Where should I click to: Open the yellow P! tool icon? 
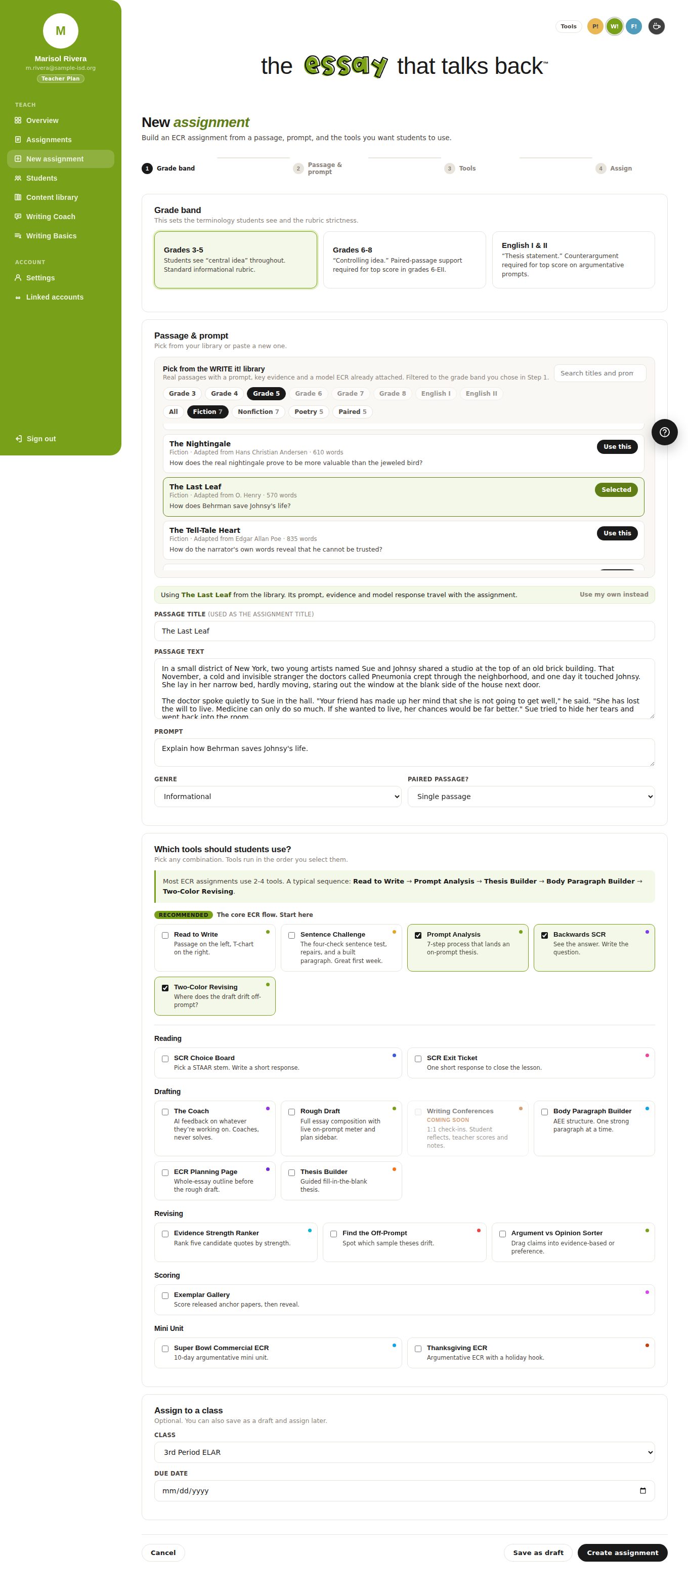point(595,27)
